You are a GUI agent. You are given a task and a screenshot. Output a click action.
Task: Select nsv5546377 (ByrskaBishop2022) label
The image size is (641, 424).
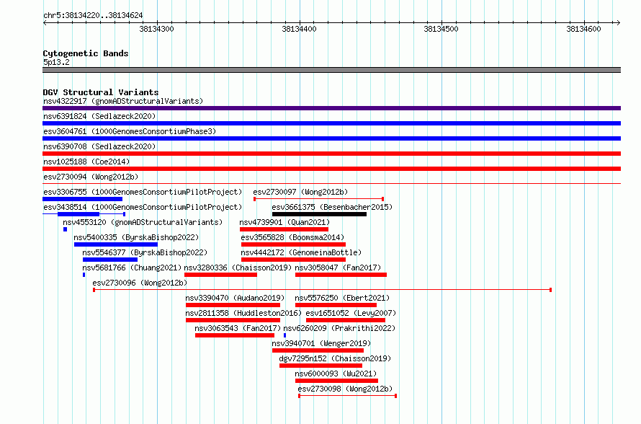coord(145,252)
